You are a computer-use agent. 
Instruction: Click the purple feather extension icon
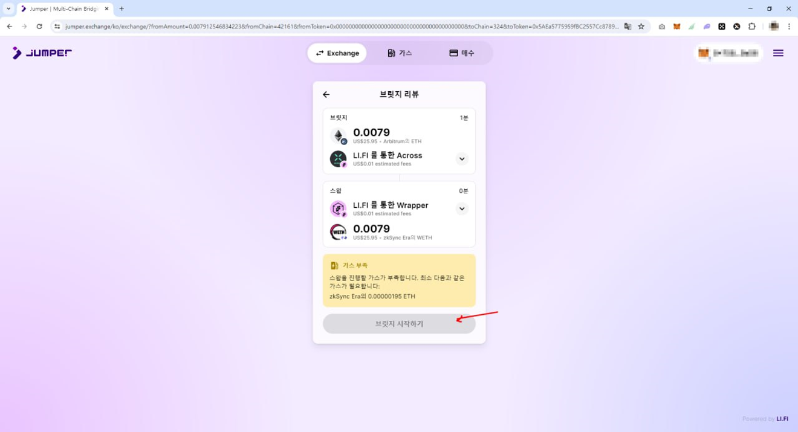(x=707, y=27)
